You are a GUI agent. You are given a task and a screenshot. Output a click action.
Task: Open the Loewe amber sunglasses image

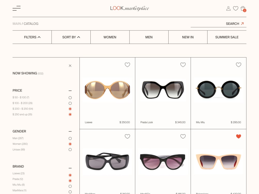pos(107,90)
